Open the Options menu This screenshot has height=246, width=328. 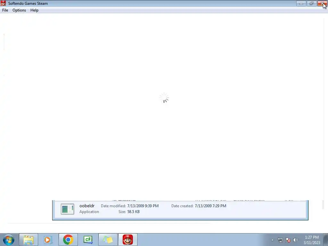click(19, 10)
